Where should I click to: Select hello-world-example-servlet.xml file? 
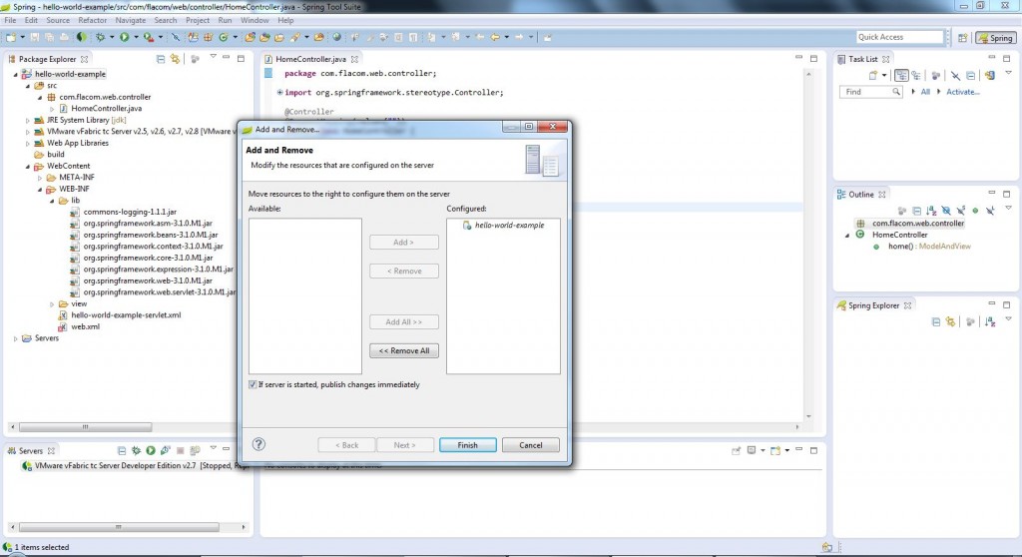tap(120, 315)
